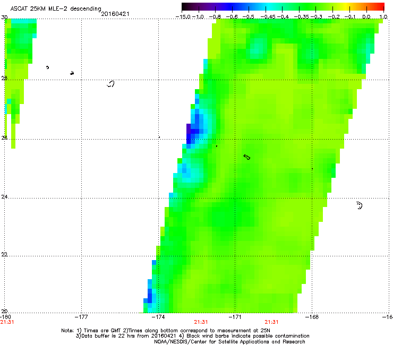
Task: Click the "-0.8" color scale label
Action: click(x=215, y=17)
